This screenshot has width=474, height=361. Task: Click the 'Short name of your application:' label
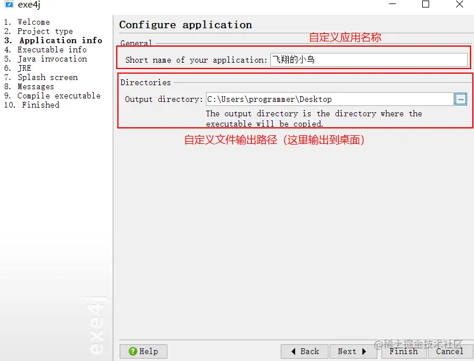pos(197,60)
